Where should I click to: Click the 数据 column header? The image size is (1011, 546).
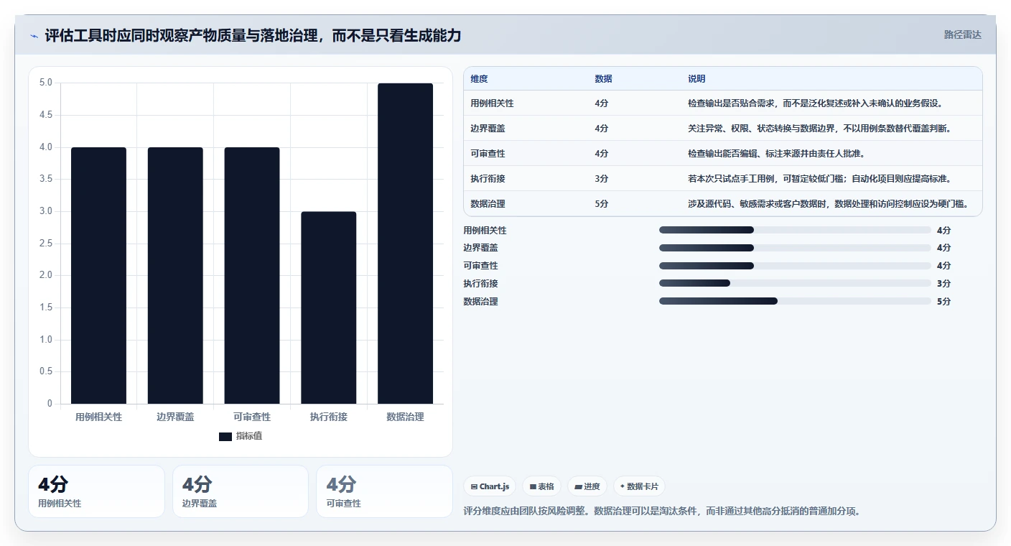click(603, 79)
